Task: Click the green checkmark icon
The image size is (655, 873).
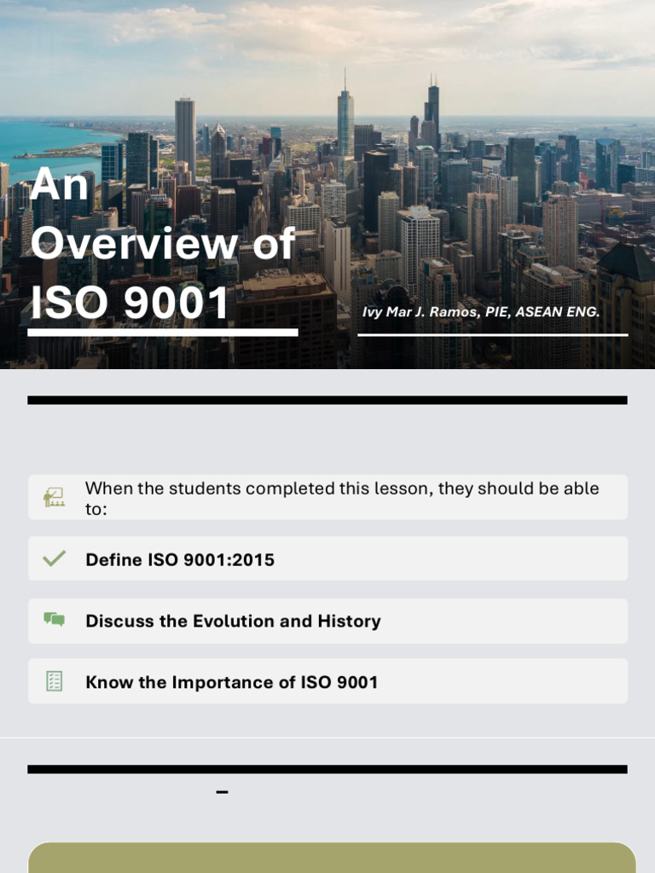Action: (54, 559)
